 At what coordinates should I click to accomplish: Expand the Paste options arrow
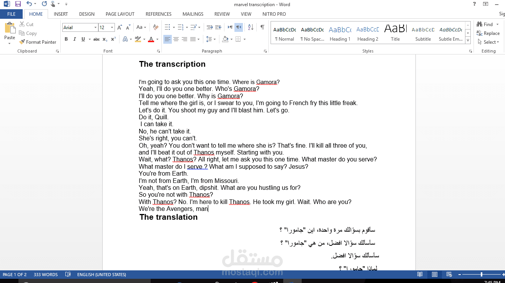click(10, 43)
